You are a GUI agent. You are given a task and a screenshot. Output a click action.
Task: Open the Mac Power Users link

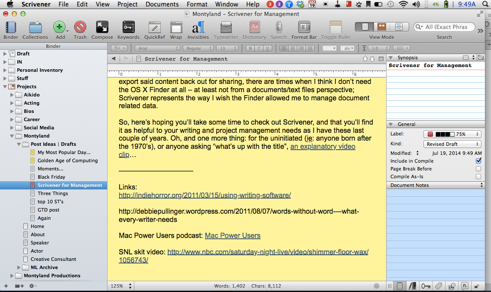[232, 235]
